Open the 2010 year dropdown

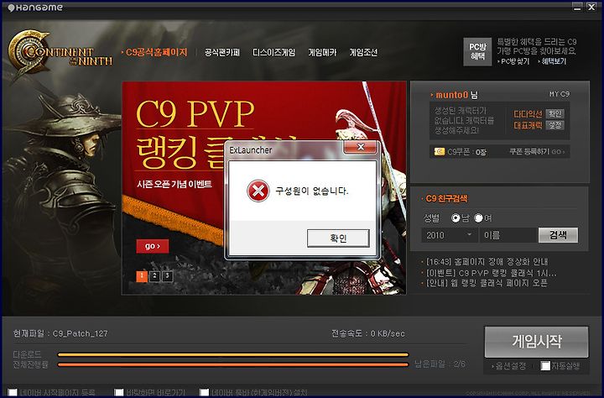click(x=449, y=235)
